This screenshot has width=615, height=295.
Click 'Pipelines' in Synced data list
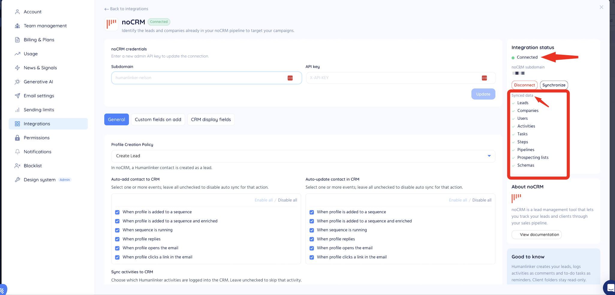click(526, 150)
